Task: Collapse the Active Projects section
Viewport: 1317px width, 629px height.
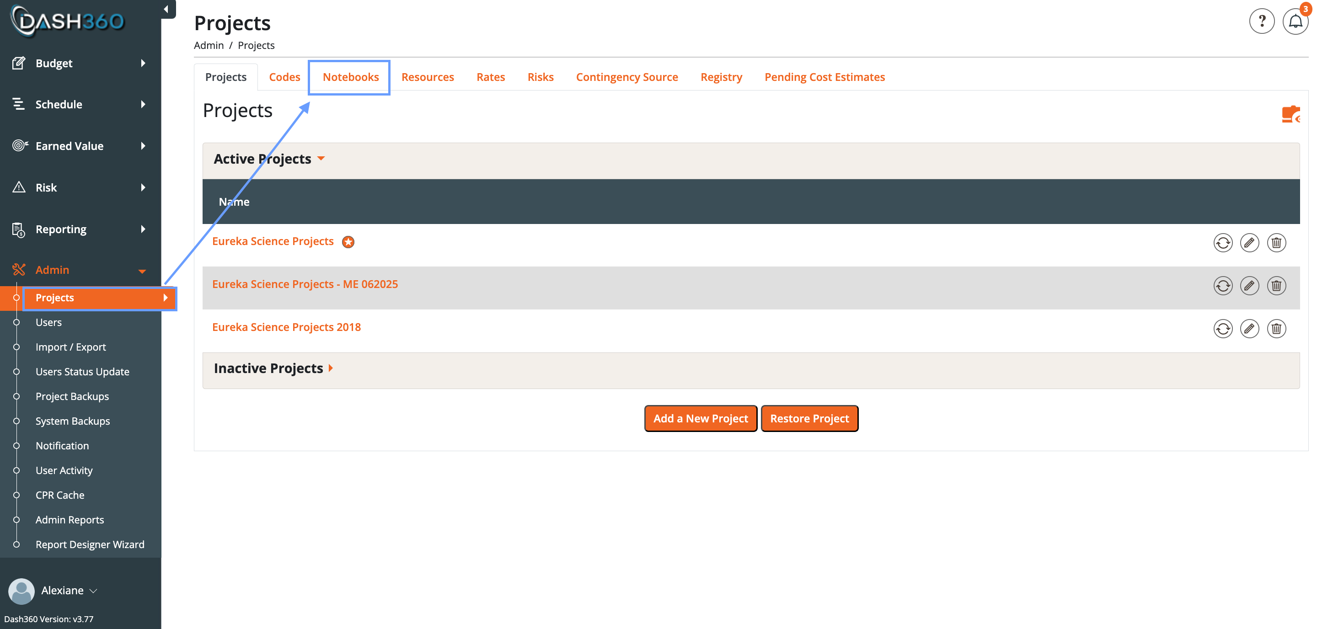Action: (321, 159)
